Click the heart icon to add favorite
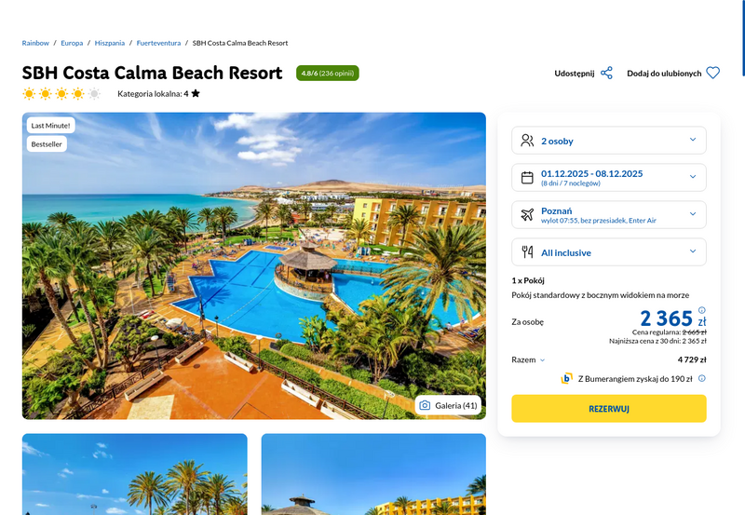 tap(712, 74)
